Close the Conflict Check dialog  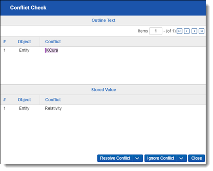[x=197, y=158]
